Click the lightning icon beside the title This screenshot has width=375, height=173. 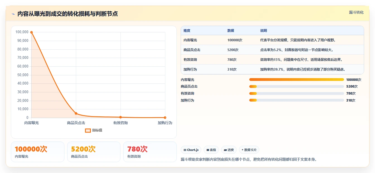click(x=13, y=14)
